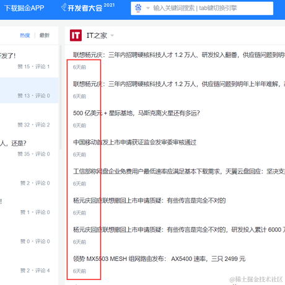Viewport: 285px width, 285px height.
Task: Click the left list scrollbar thumb
Action: click(x=61, y=97)
